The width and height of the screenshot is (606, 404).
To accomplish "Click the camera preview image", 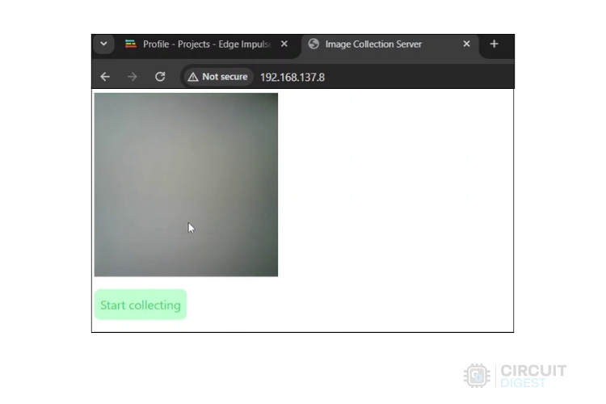I will 186,185.
